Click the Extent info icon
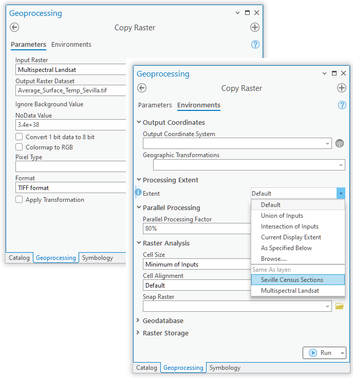Screen dimensions: 353x378 (138, 192)
